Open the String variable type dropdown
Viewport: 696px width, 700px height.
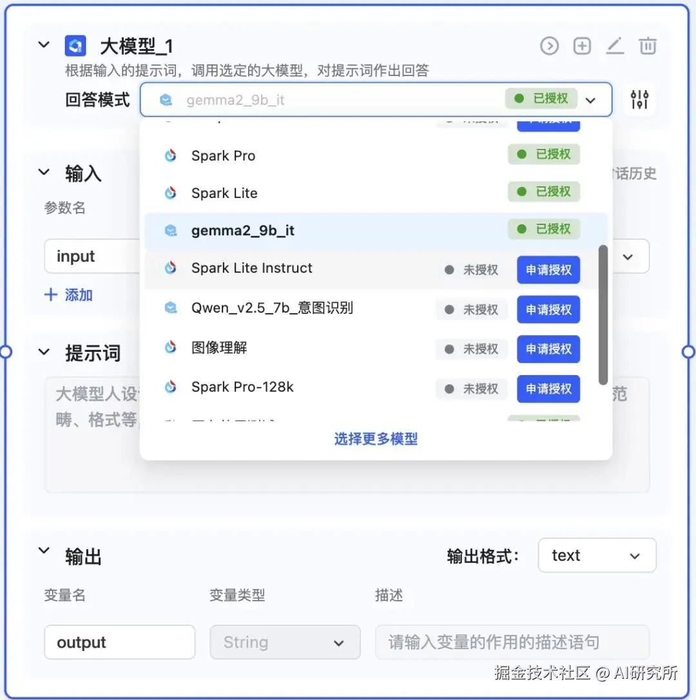285,642
